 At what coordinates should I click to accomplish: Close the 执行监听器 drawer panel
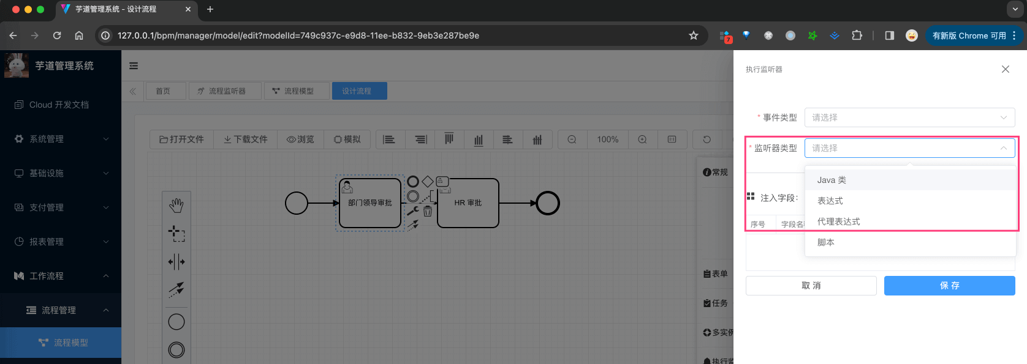pos(1006,69)
